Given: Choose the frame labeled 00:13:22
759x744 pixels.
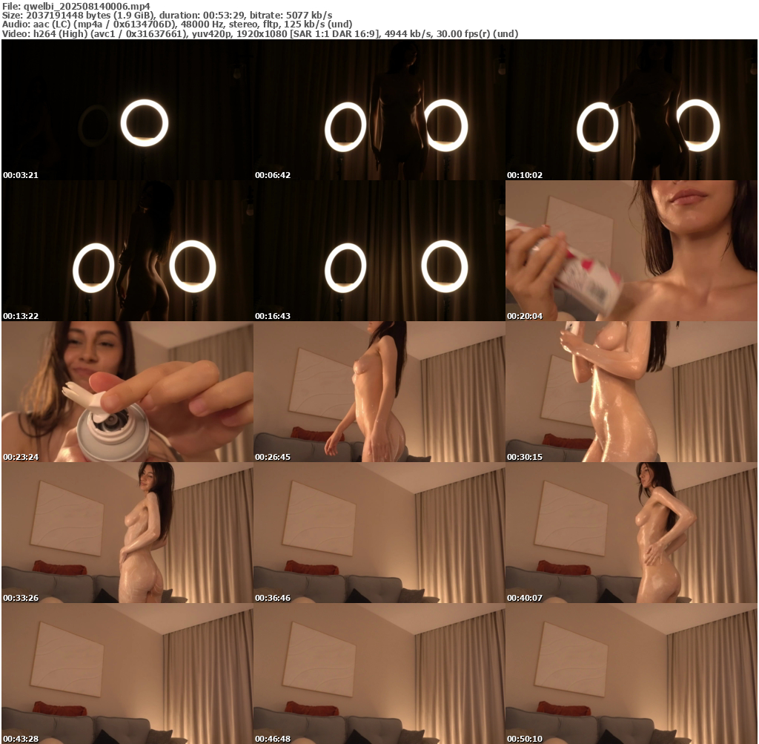Looking at the screenshot, I should pyautogui.click(x=127, y=251).
